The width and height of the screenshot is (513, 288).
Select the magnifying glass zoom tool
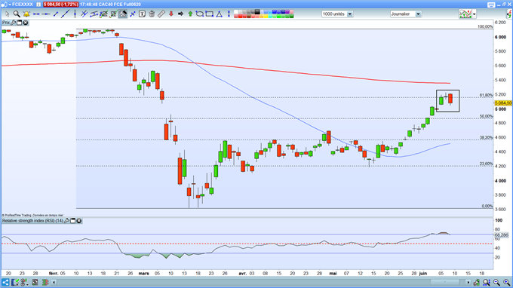click(x=17, y=14)
